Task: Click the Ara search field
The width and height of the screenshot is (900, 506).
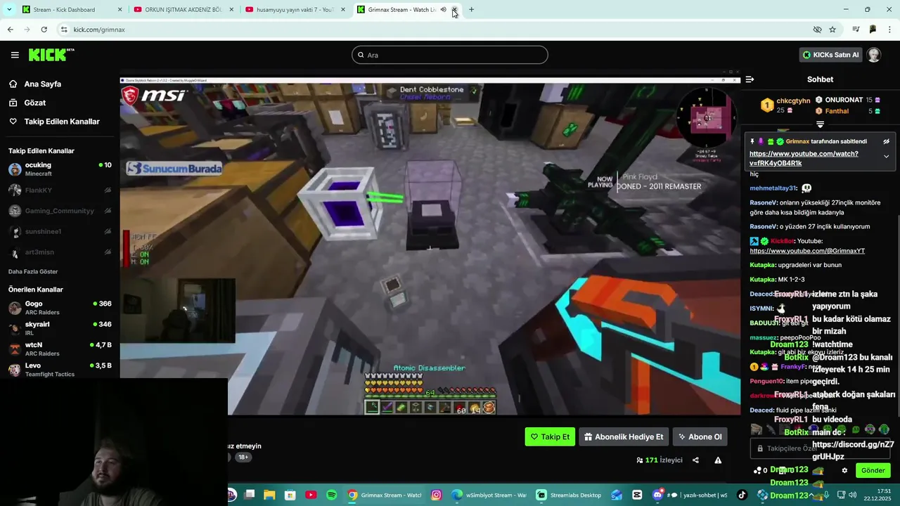Action: click(x=450, y=55)
